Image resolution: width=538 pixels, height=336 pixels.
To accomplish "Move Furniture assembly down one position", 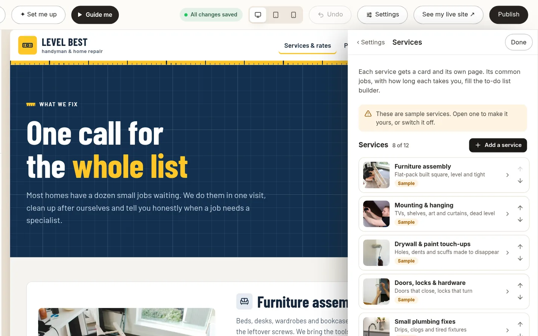I will pyautogui.click(x=520, y=181).
